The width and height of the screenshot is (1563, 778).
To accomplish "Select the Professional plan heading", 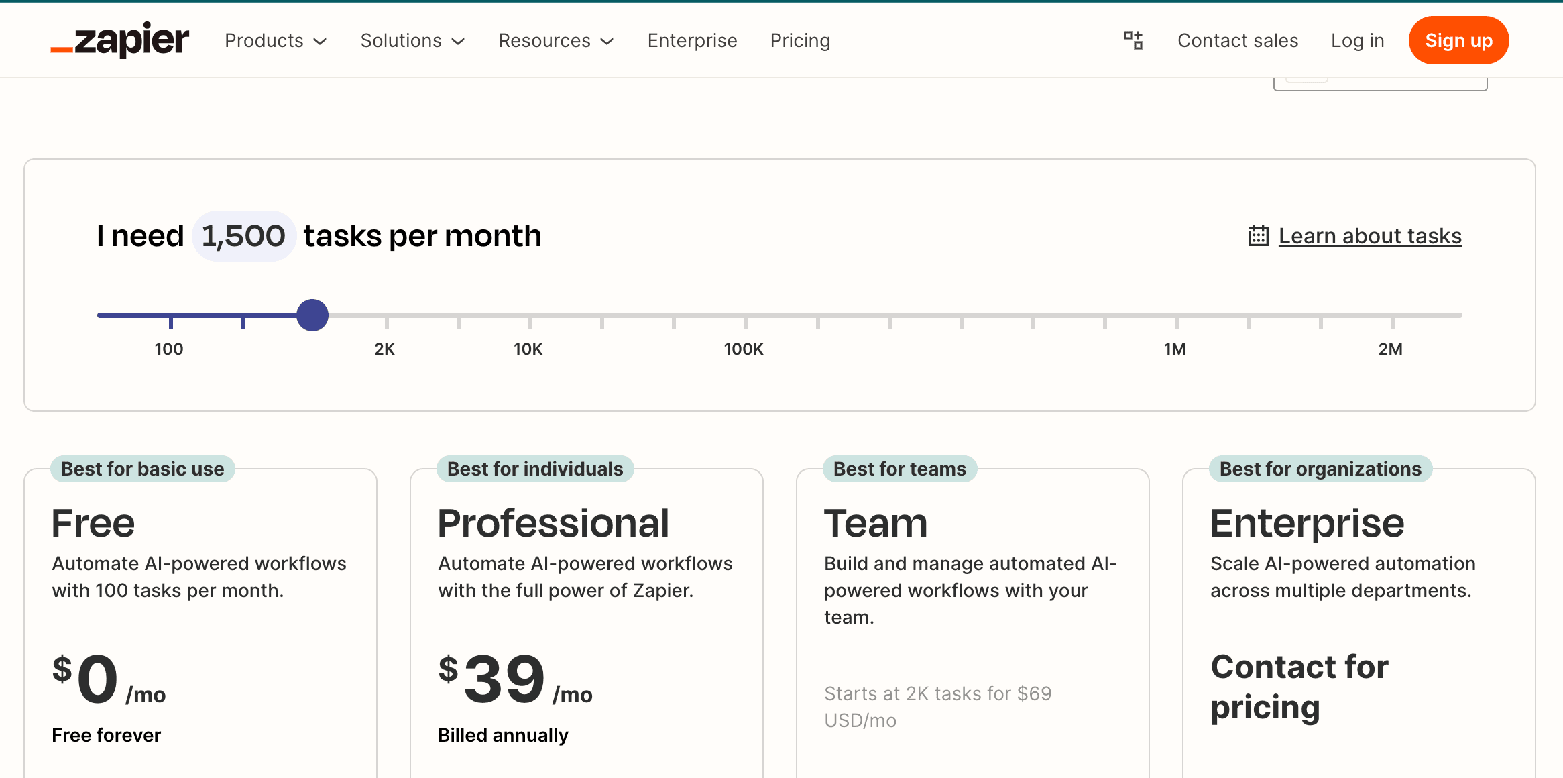I will (553, 523).
